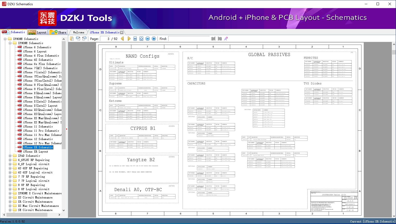Switch to the PADS Layout tab
The height and width of the screenshot is (224, 396).
coord(37,32)
